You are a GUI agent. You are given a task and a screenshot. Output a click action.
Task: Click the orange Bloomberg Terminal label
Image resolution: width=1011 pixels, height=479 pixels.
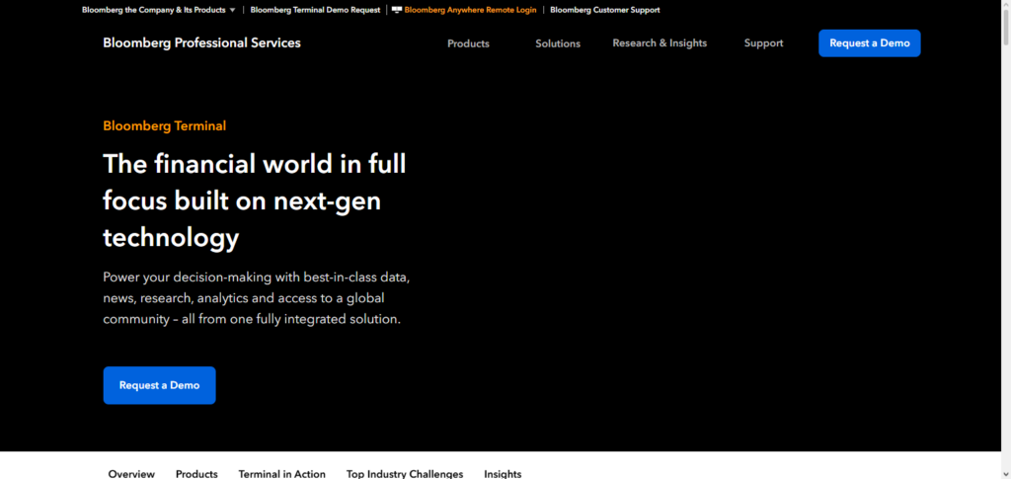point(165,125)
